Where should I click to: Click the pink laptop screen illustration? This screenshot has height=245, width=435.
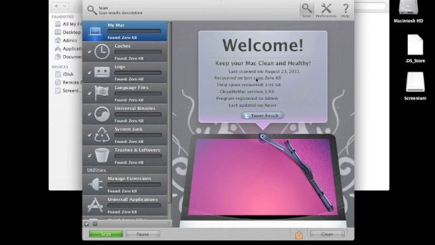(263, 177)
